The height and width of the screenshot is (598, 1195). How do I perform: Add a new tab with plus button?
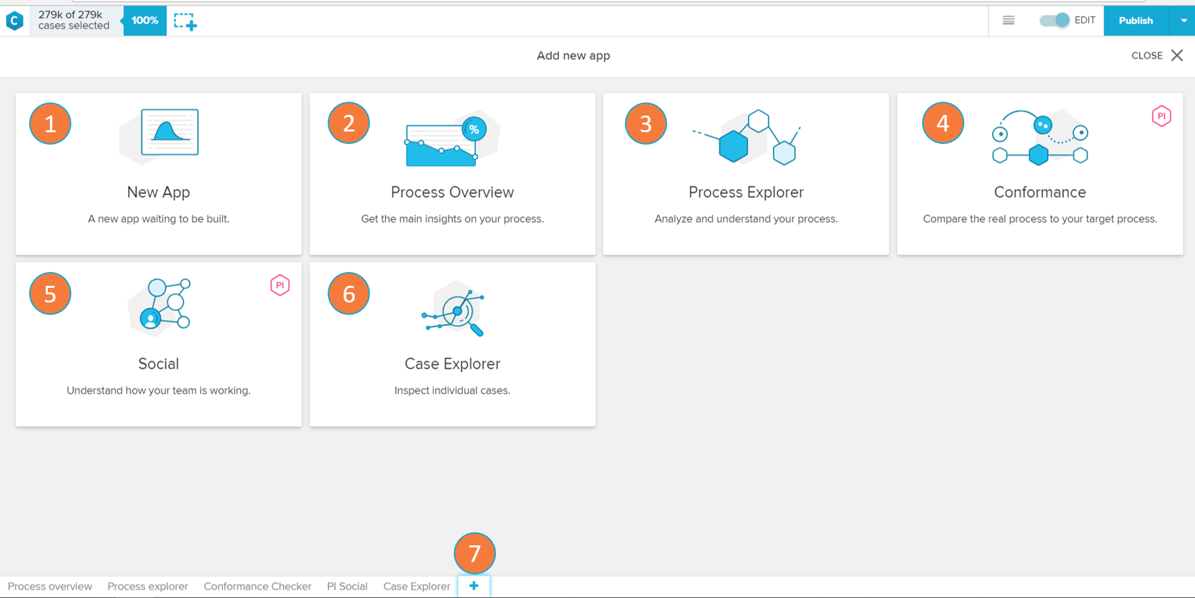tap(474, 586)
